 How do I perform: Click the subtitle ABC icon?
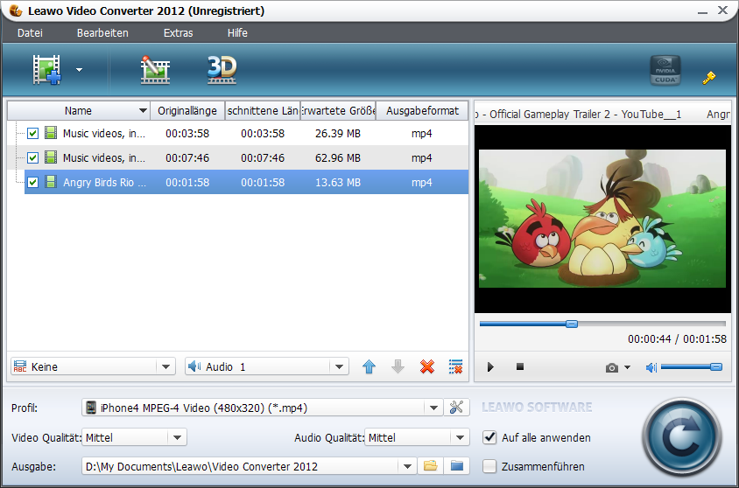tap(20, 366)
